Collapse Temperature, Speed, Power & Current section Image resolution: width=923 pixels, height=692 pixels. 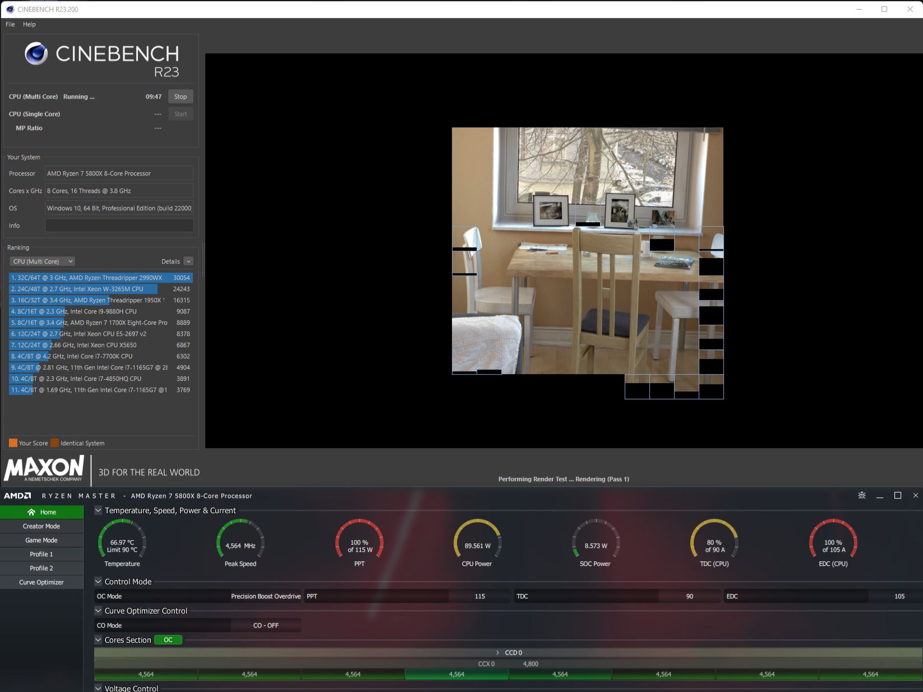98,510
